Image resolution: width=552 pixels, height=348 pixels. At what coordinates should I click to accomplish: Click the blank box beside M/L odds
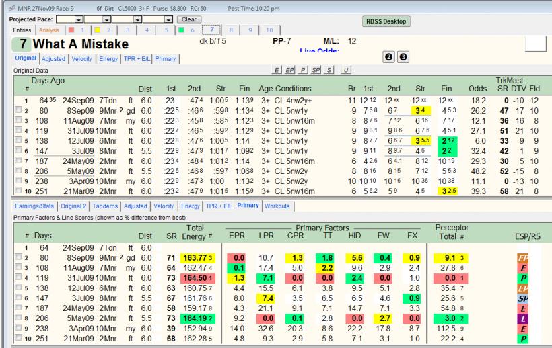pyautogui.click(x=535, y=44)
